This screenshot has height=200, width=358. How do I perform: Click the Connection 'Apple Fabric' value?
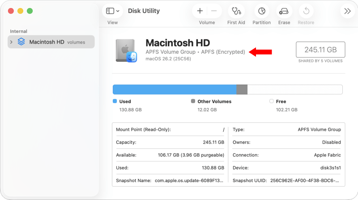click(x=328, y=155)
